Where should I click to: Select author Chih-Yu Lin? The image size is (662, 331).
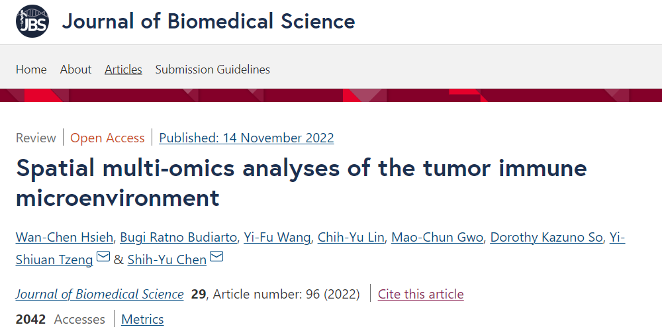click(351, 238)
